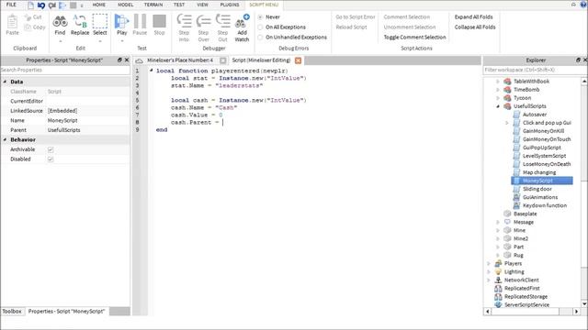
Task: Click Toggle Comment Selection
Action: [x=414, y=38]
